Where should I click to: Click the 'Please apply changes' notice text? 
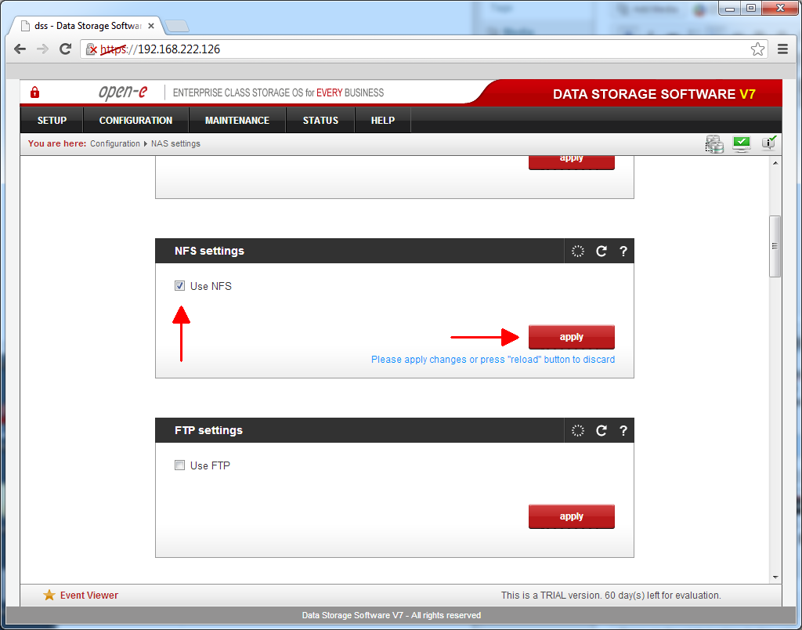coord(493,360)
